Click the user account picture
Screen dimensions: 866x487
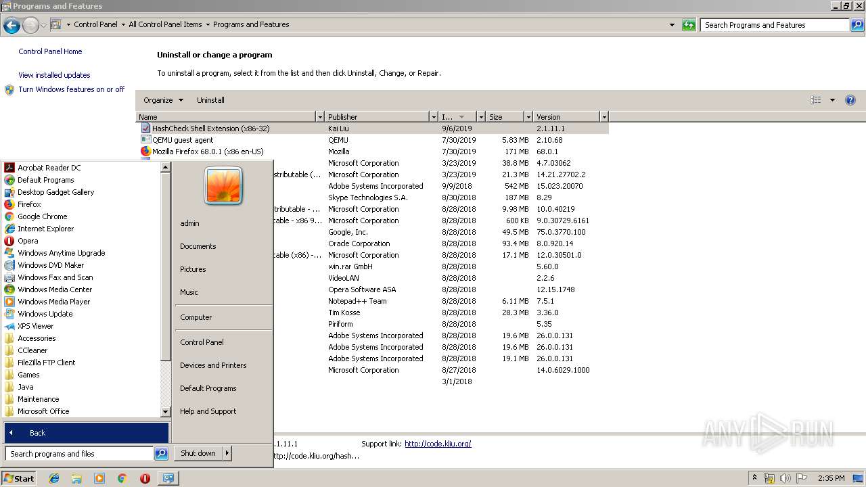click(223, 186)
